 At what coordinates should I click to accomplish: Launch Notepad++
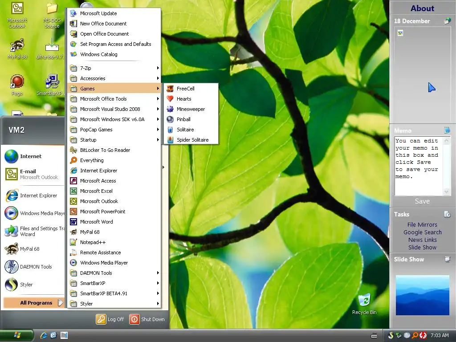114,242
